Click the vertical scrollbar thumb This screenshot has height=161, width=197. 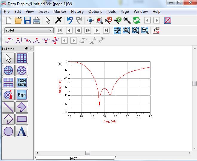pos(195,83)
